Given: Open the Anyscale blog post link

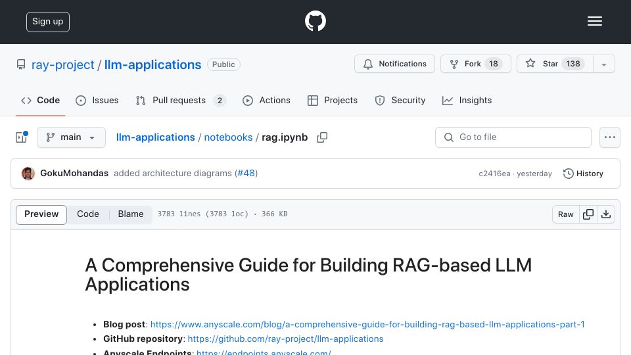Looking at the screenshot, I should [x=367, y=324].
